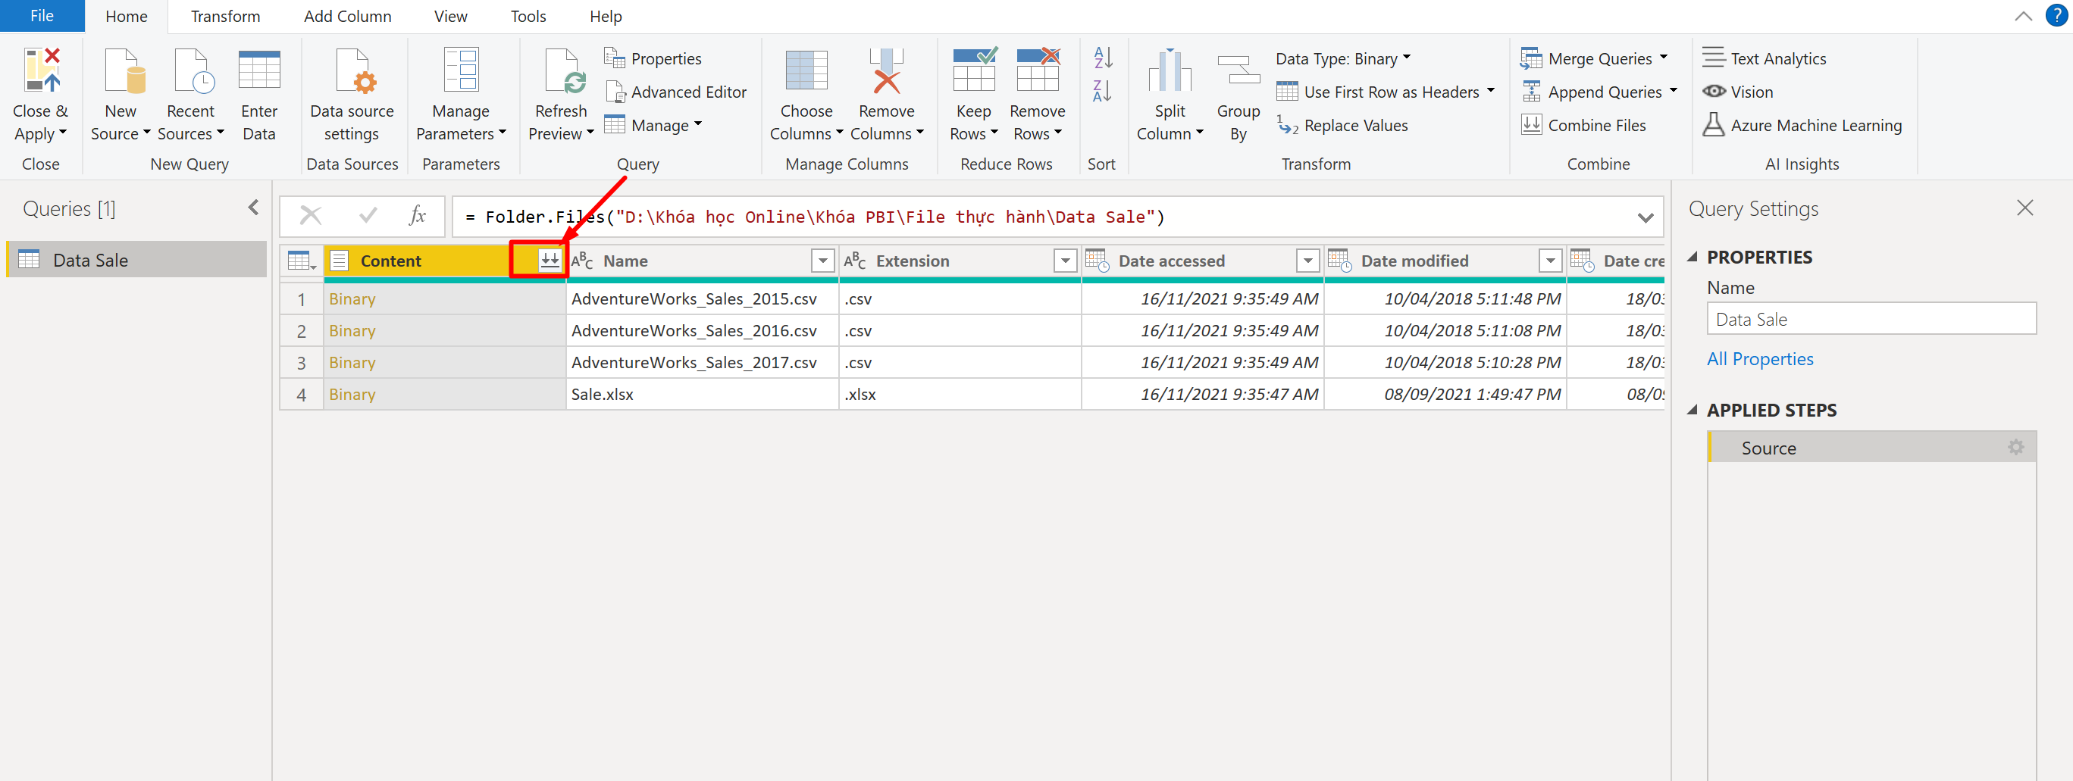The width and height of the screenshot is (2073, 781).
Task: Collapse the Queries pane
Action: [x=253, y=208]
